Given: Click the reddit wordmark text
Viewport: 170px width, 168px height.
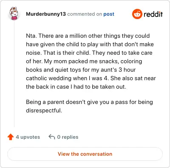Looking at the screenshot, I should pos(153,14).
